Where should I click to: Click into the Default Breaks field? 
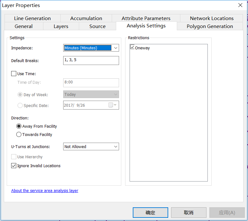pos(91,61)
